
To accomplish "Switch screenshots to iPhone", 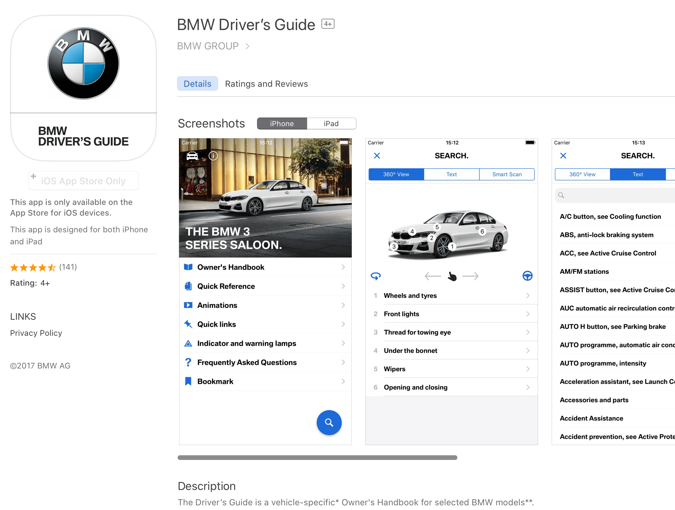I will click(x=282, y=123).
